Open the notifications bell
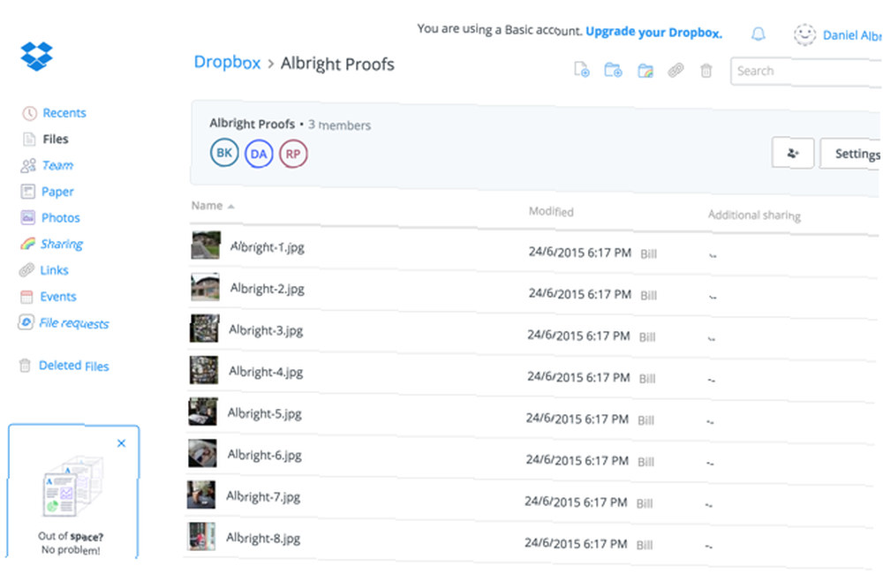The width and height of the screenshot is (883, 574). coord(758,34)
